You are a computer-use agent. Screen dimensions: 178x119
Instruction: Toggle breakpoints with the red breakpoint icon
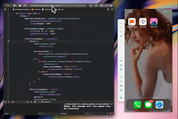(9, 102)
